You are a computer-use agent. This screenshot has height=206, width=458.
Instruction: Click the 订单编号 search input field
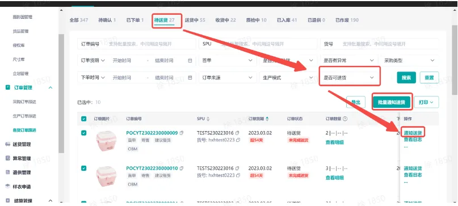[137, 44]
